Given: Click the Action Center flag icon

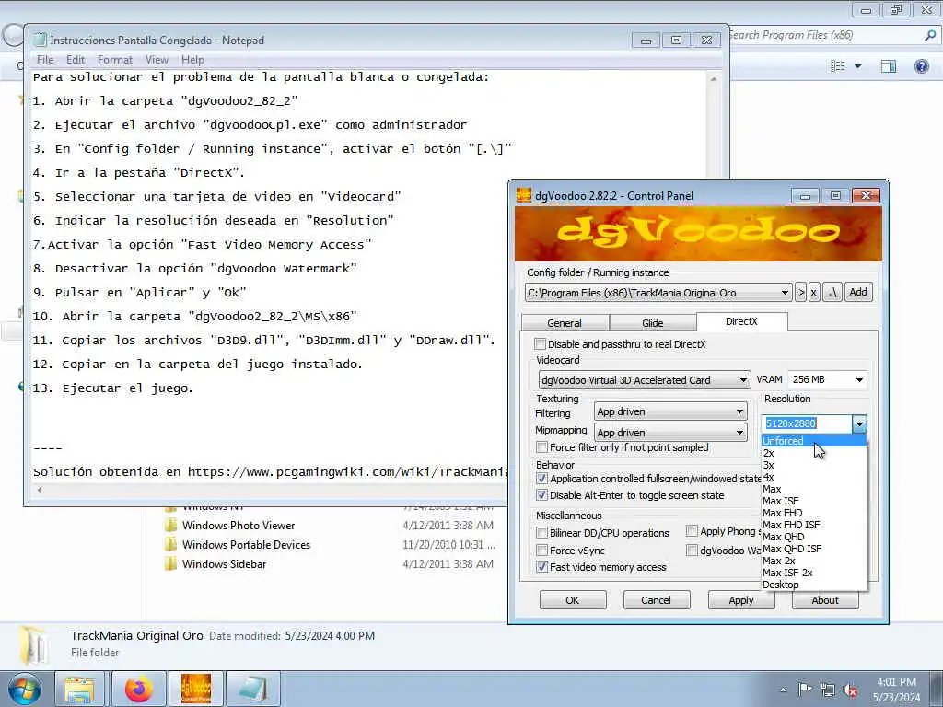Looking at the screenshot, I should point(805,690).
